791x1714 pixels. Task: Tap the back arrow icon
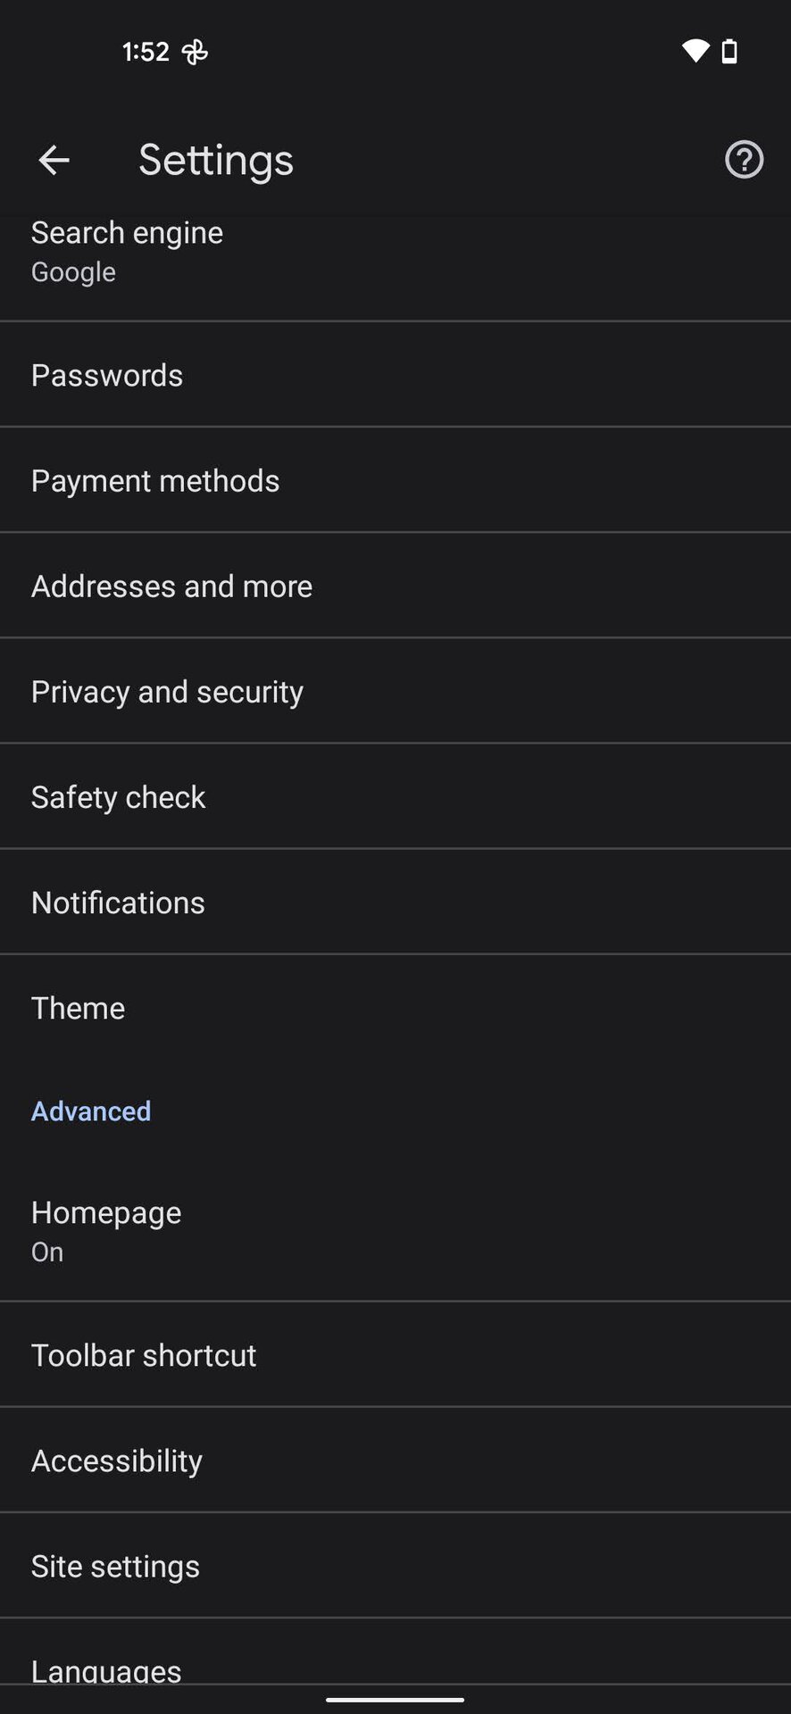pyautogui.click(x=54, y=161)
